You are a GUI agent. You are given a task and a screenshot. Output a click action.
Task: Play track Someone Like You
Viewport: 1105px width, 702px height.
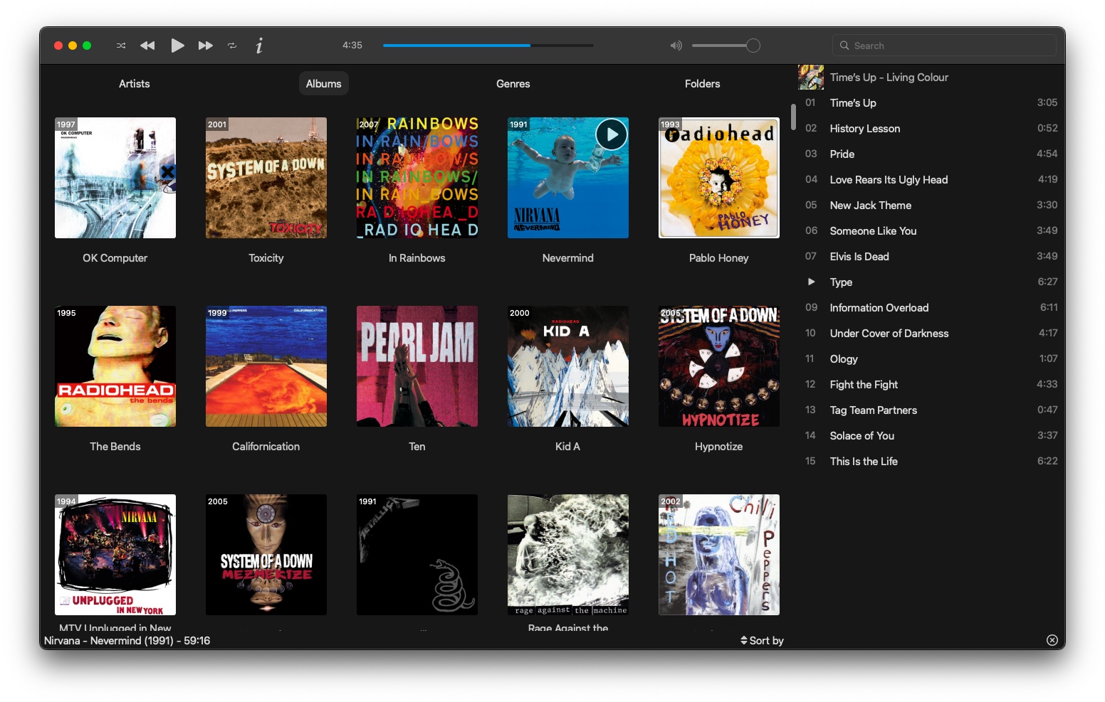pyautogui.click(x=931, y=230)
